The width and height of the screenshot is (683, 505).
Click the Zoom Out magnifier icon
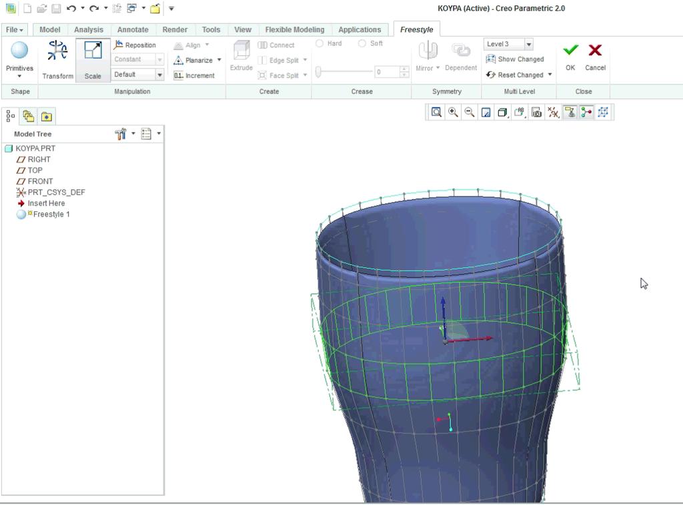tap(469, 112)
